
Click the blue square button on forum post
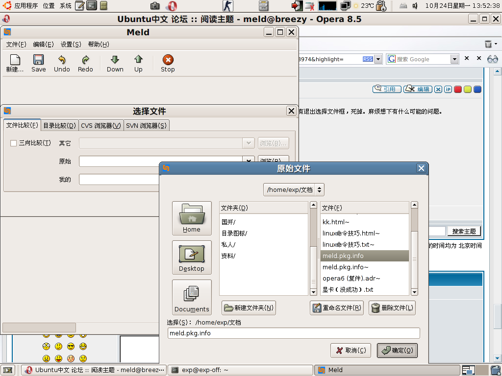477,89
